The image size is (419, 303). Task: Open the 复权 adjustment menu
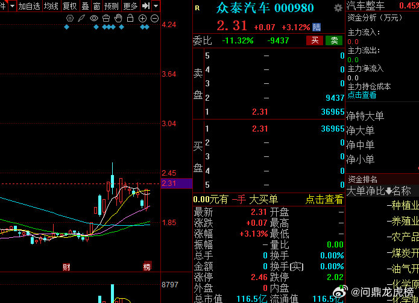(x=69, y=5)
